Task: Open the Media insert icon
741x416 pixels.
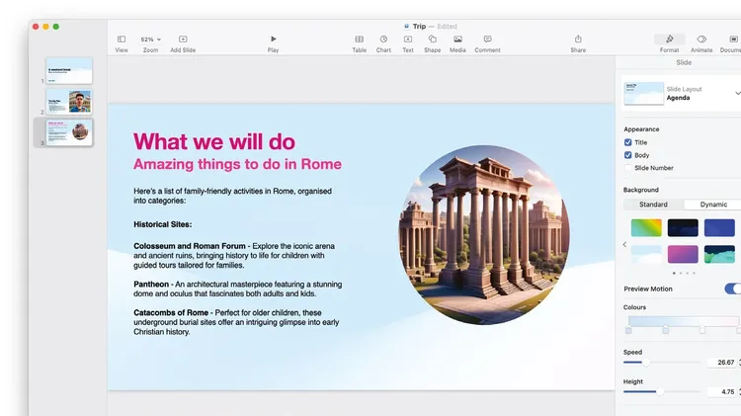Action: click(x=457, y=40)
